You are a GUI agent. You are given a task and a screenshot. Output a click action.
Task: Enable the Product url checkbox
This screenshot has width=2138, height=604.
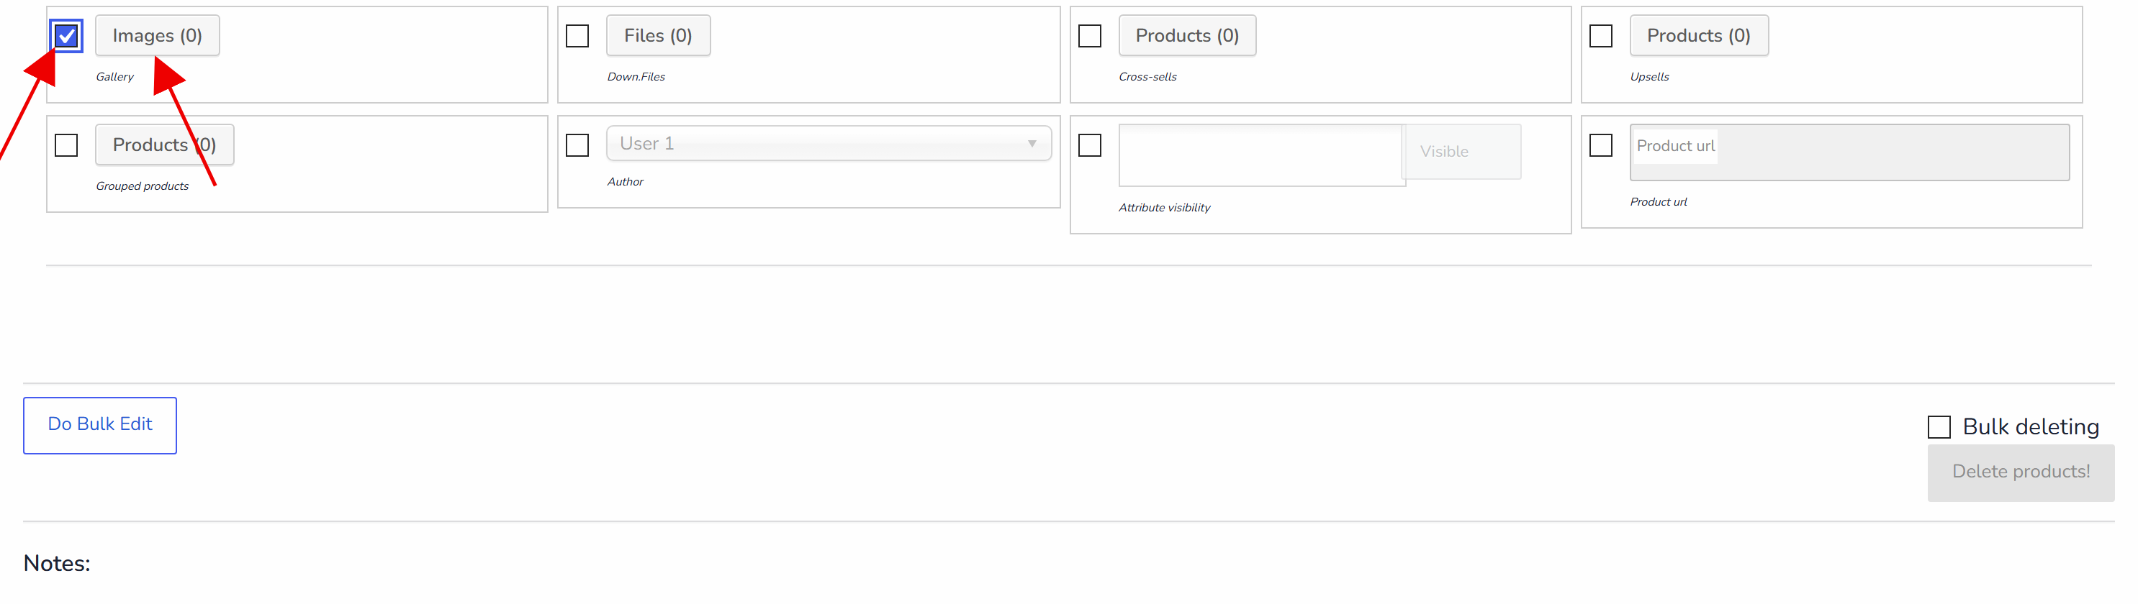tap(1601, 145)
